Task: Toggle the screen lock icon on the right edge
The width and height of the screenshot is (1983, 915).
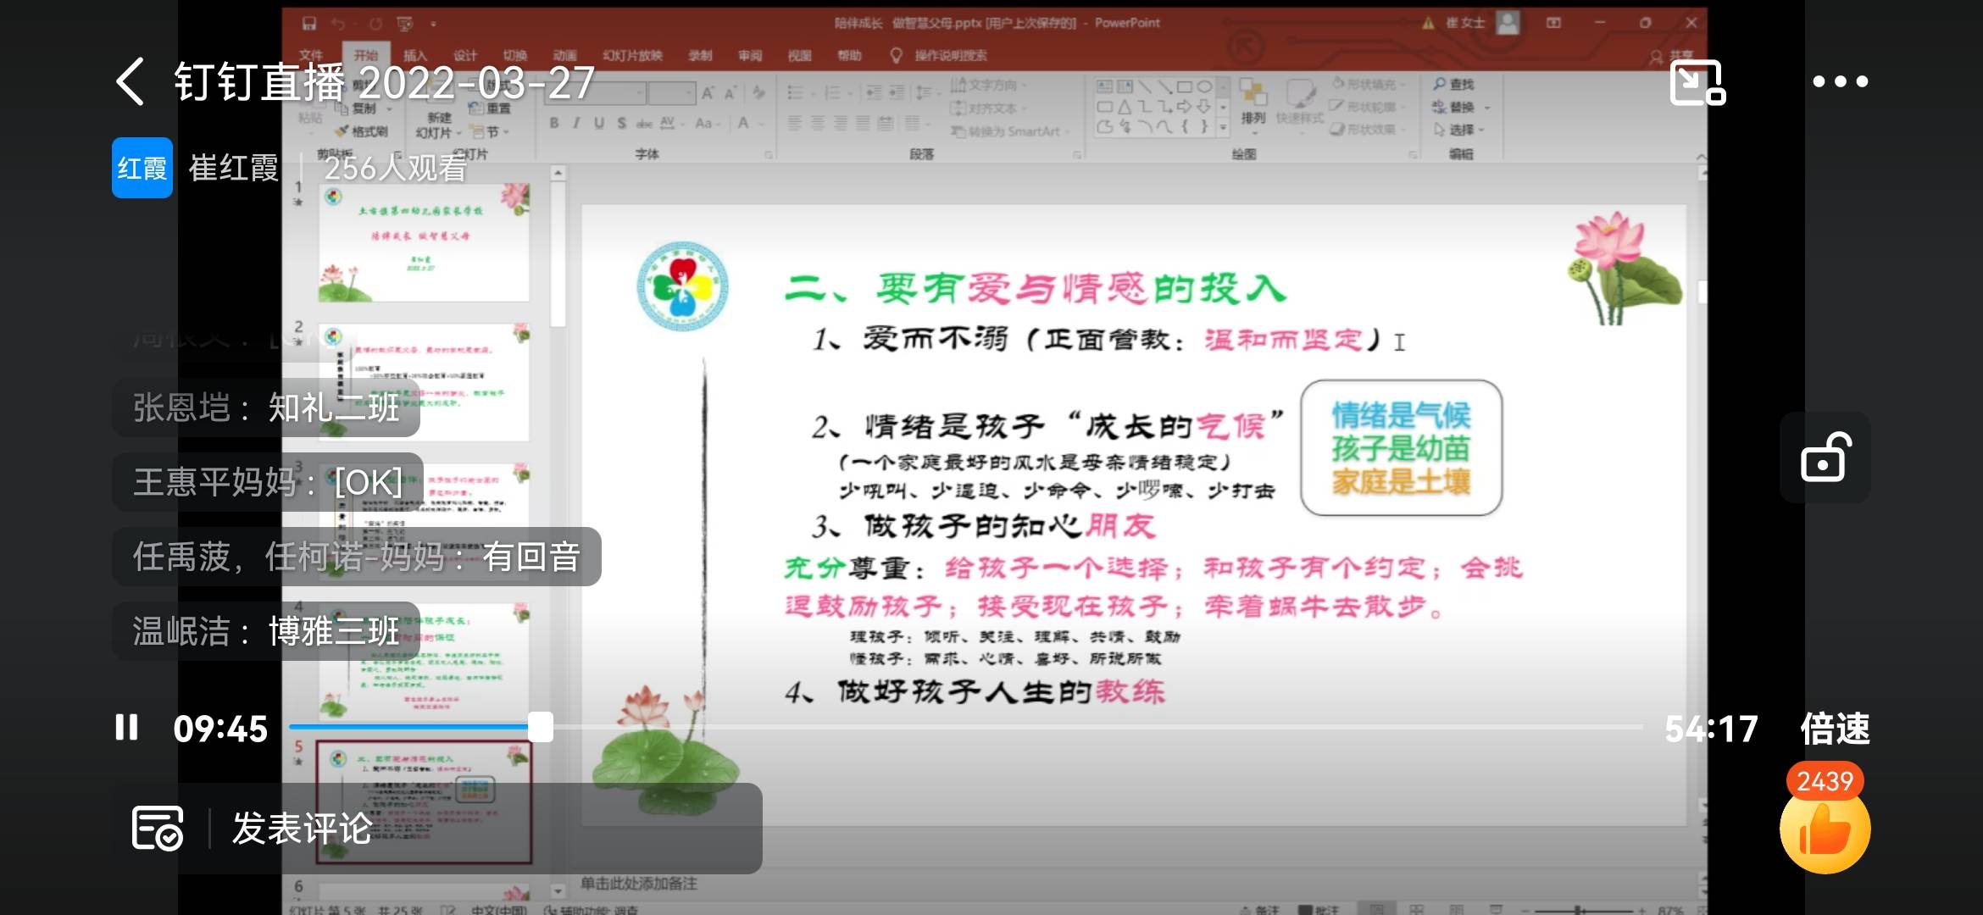Action: 1824,457
